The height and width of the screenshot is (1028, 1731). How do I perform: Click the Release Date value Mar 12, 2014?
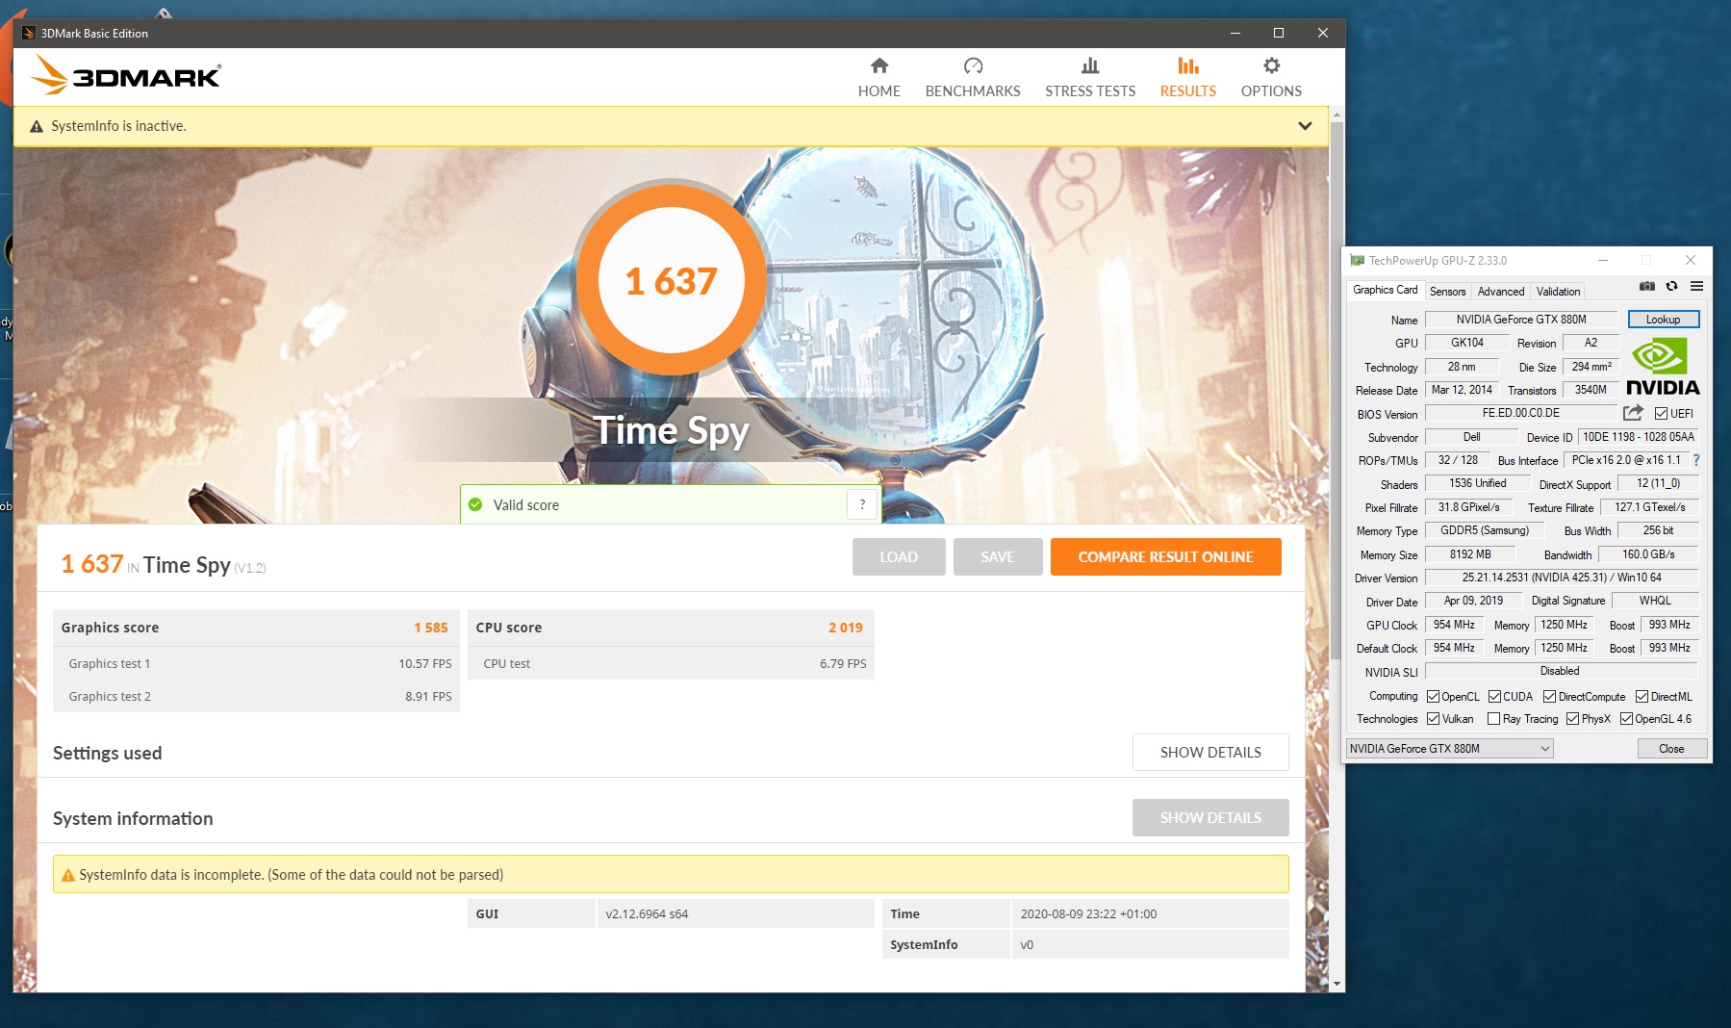tap(1462, 390)
